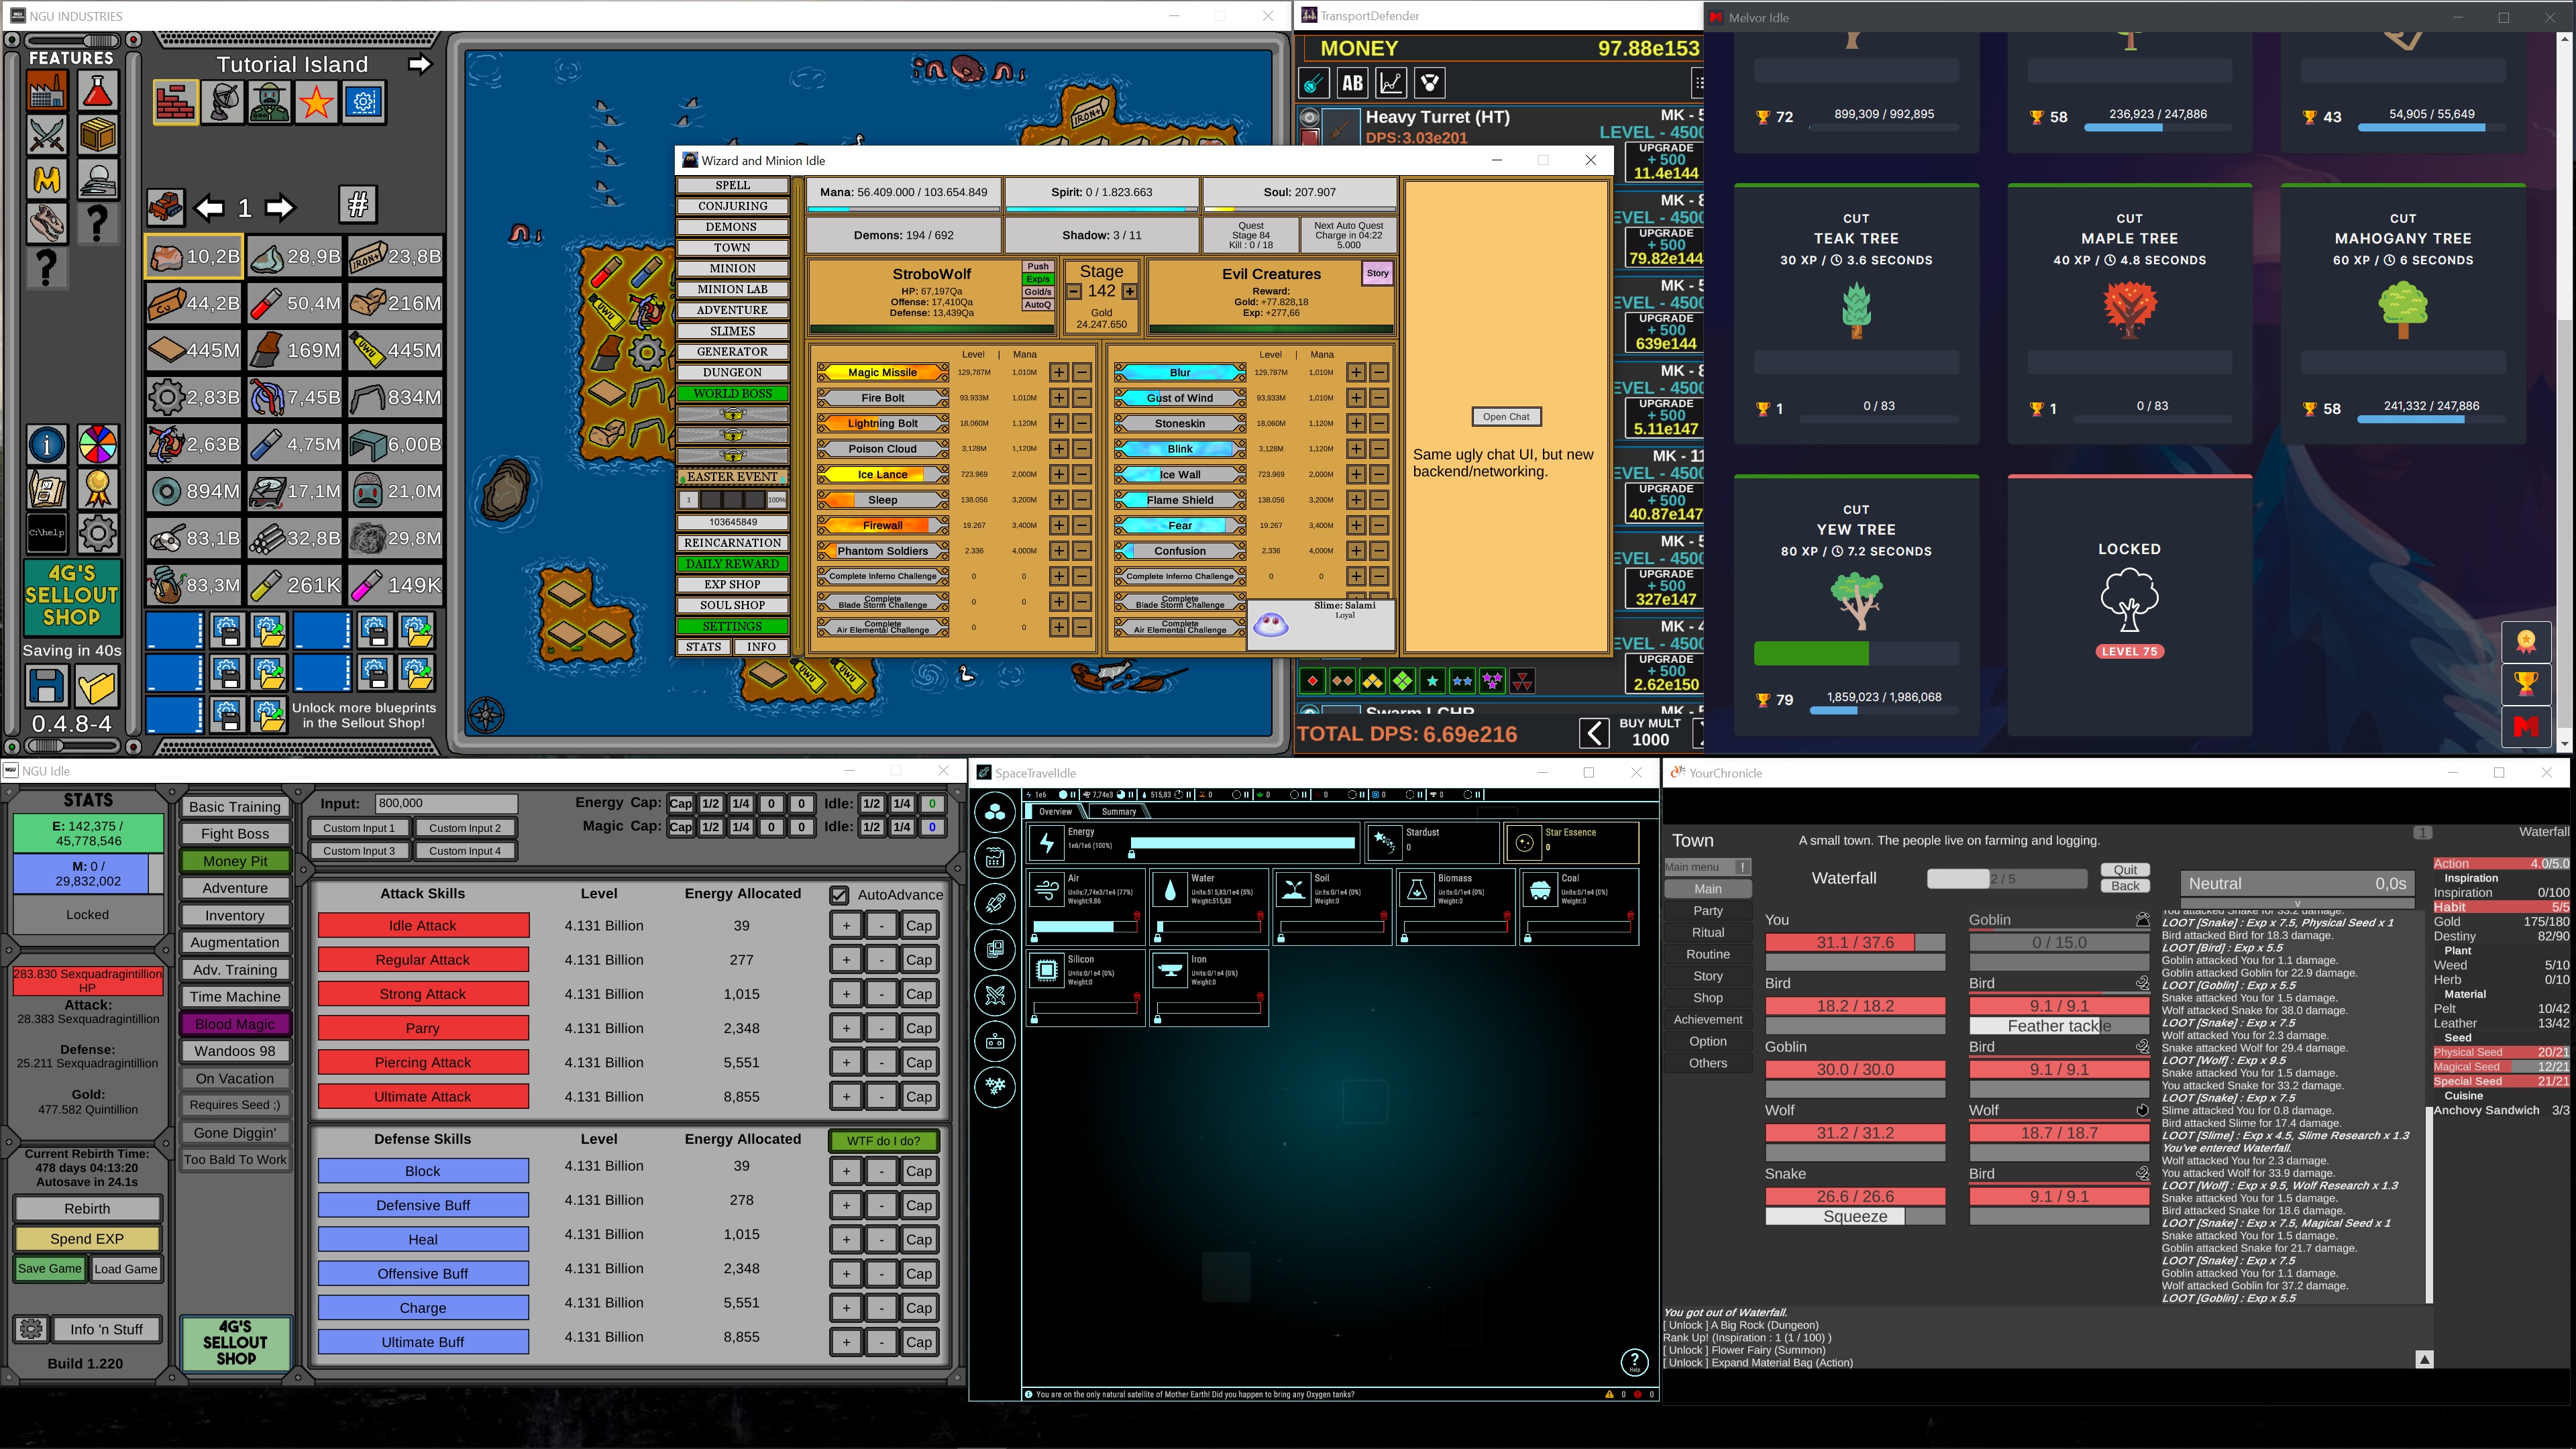Click the Input field showing 800,000

click(x=446, y=803)
